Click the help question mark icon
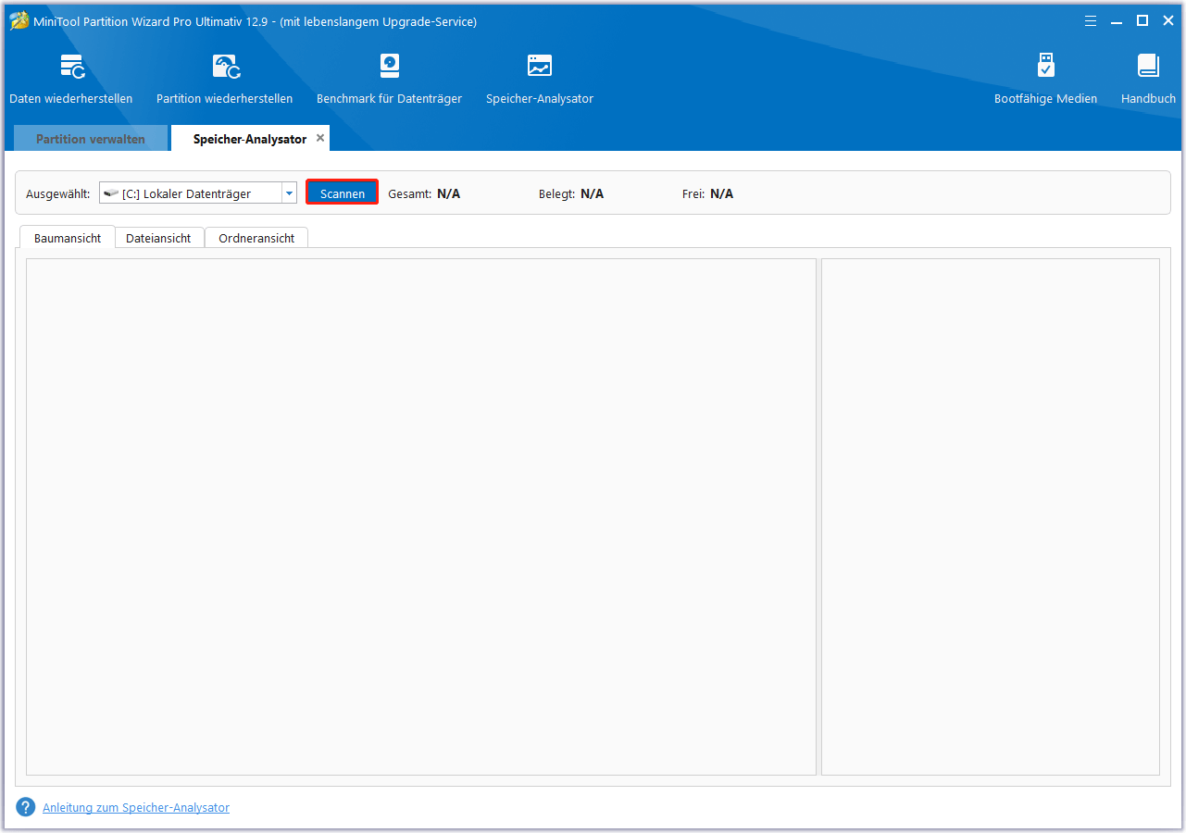The image size is (1186, 833). coord(25,807)
